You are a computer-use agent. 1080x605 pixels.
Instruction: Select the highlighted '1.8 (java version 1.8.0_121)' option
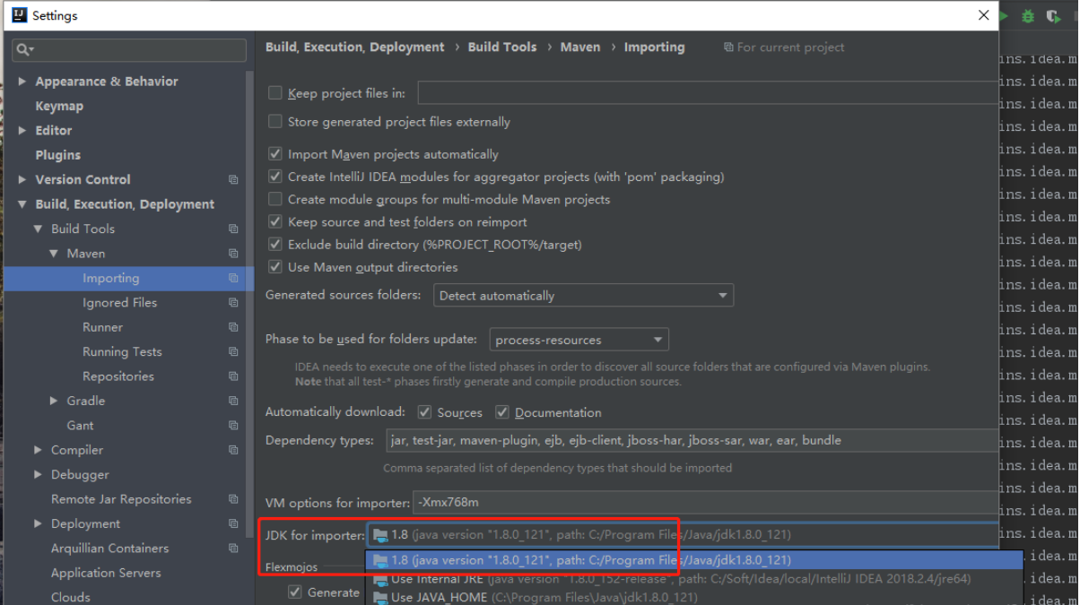tap(694, 560)
